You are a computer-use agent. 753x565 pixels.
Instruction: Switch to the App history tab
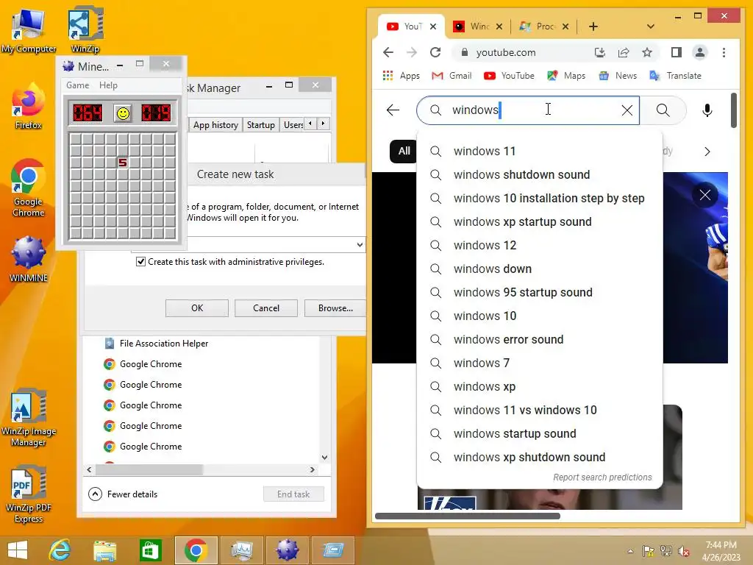pyautogui.click(x=215, y=125)
